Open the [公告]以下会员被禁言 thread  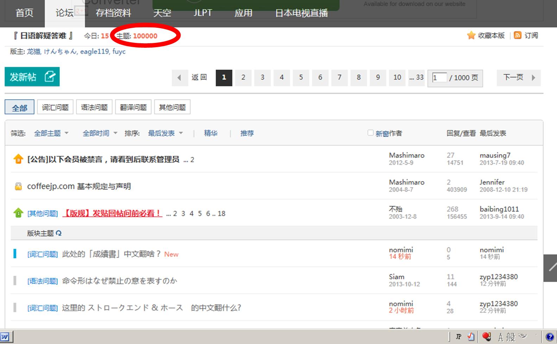coord(103,159)
